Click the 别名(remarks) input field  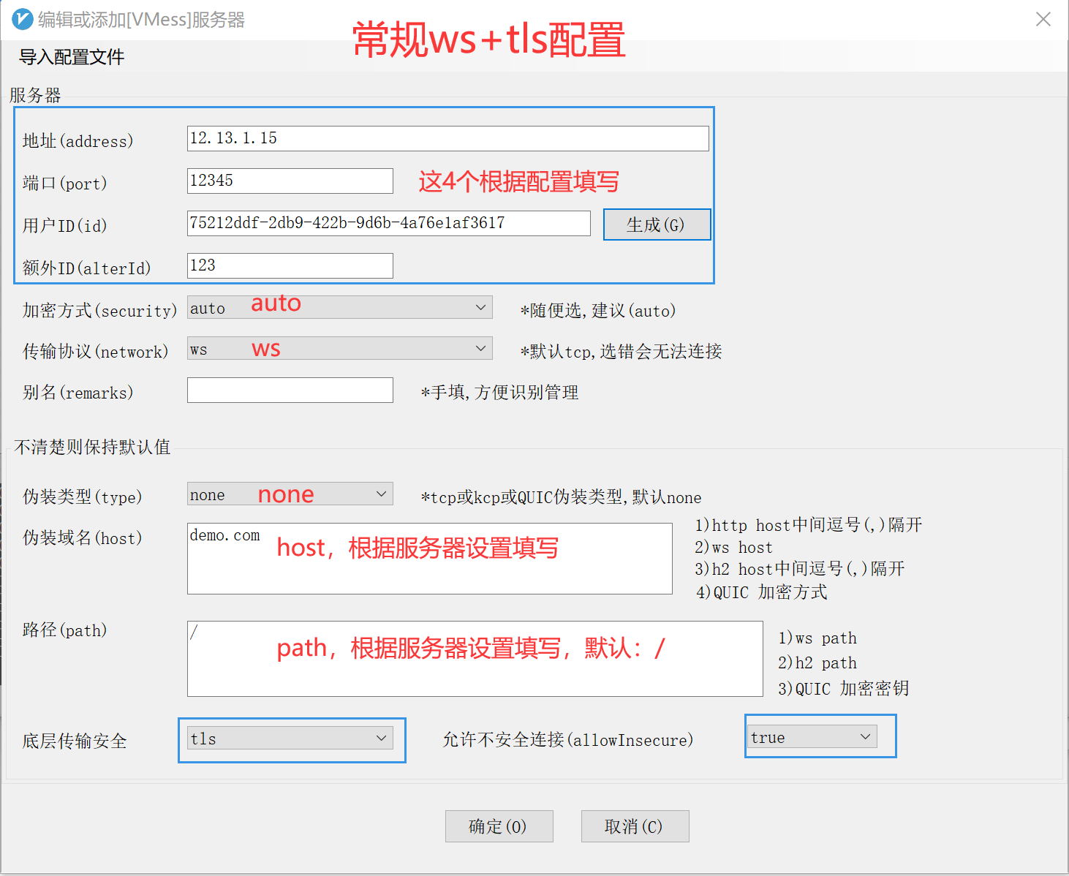coord(290,390)
